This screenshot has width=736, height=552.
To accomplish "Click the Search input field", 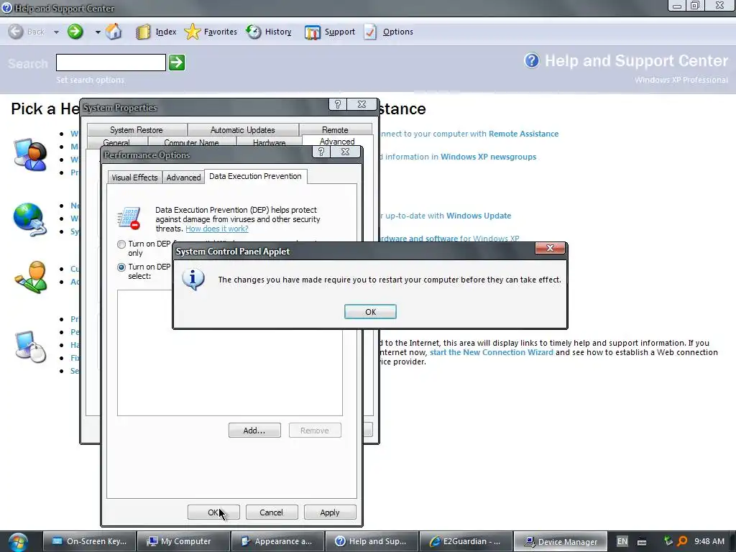I will tap(111, 63).
